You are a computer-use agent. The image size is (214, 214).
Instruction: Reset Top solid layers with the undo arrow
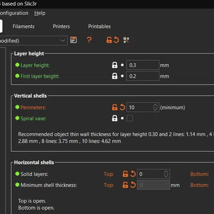133,174
